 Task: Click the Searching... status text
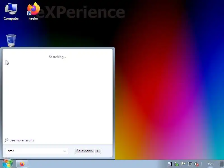pos(57,57)
